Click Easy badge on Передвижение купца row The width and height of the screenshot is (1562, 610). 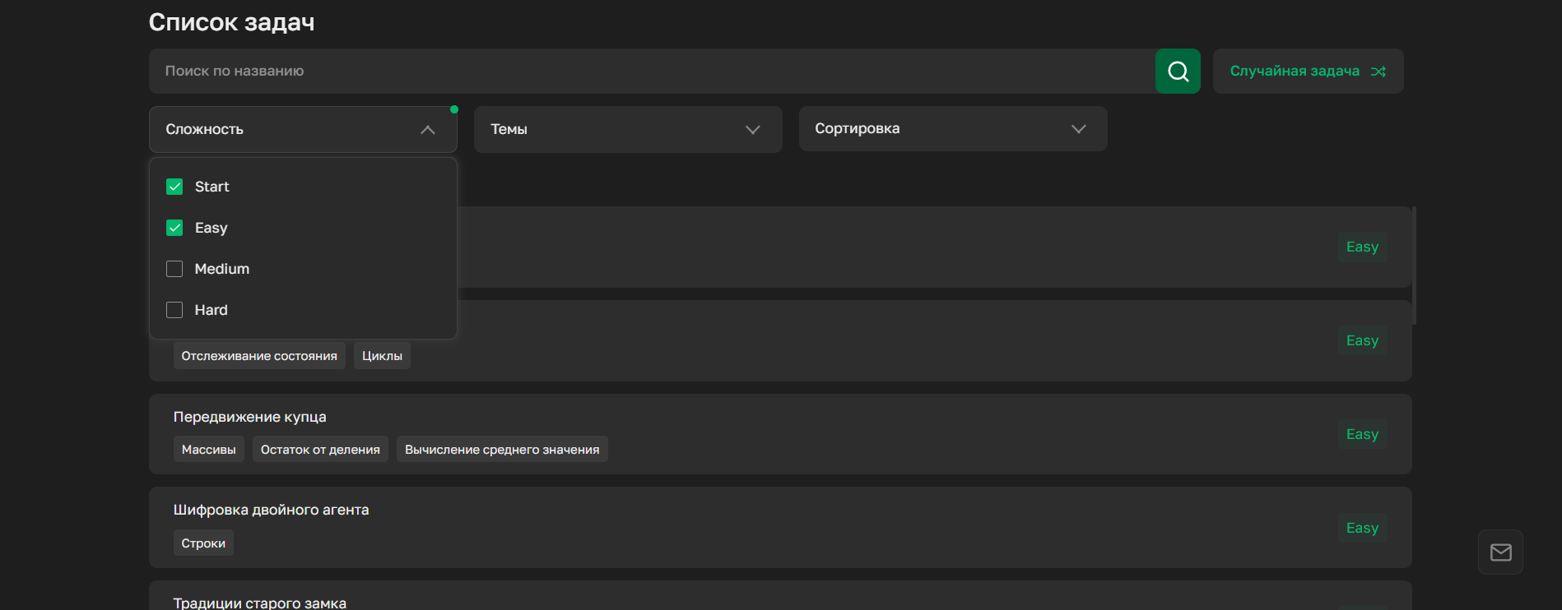(1362, 434)
